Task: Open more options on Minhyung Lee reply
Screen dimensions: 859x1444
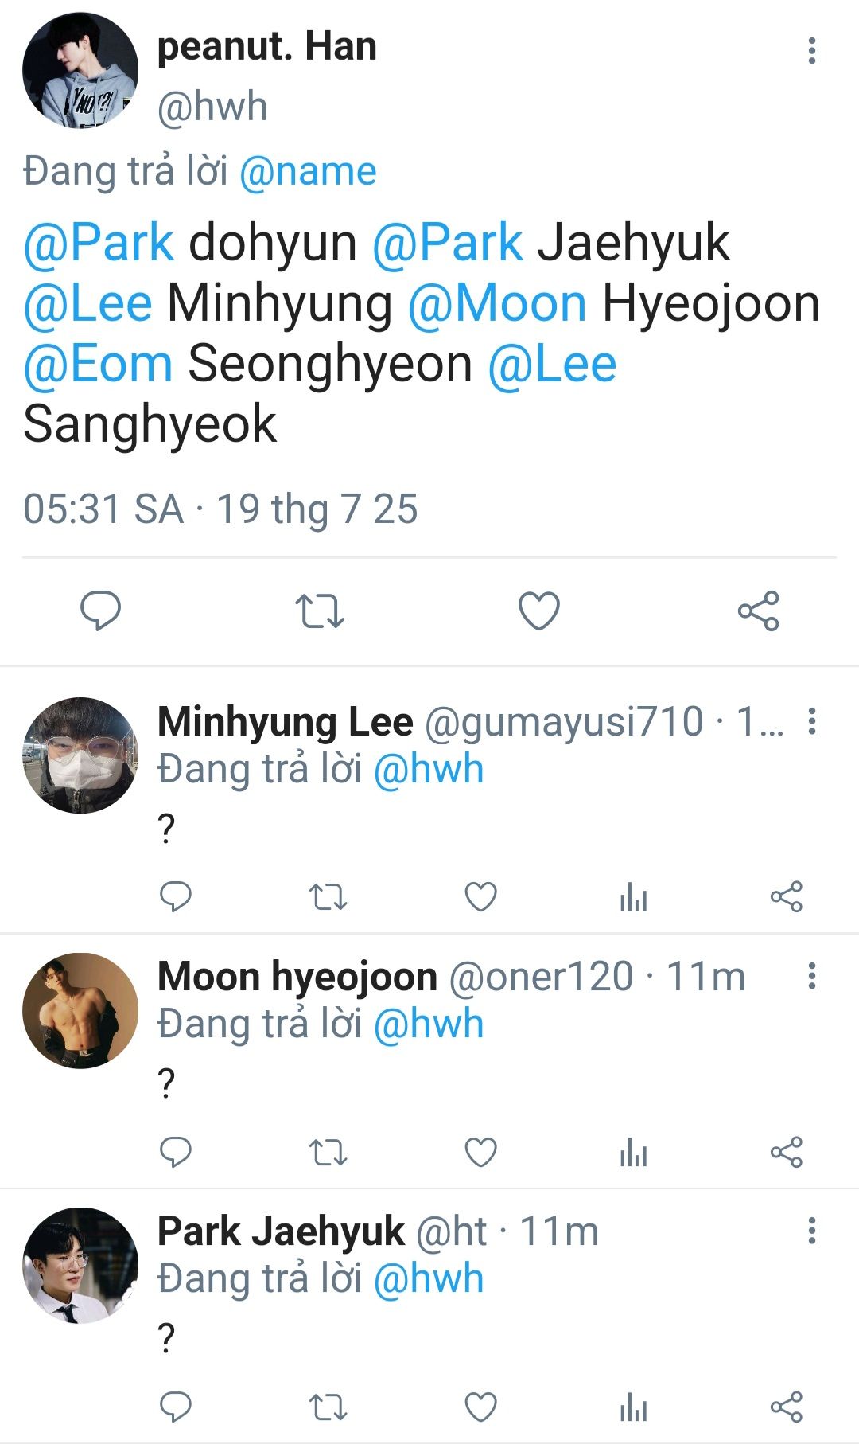Action: (811, 721)
